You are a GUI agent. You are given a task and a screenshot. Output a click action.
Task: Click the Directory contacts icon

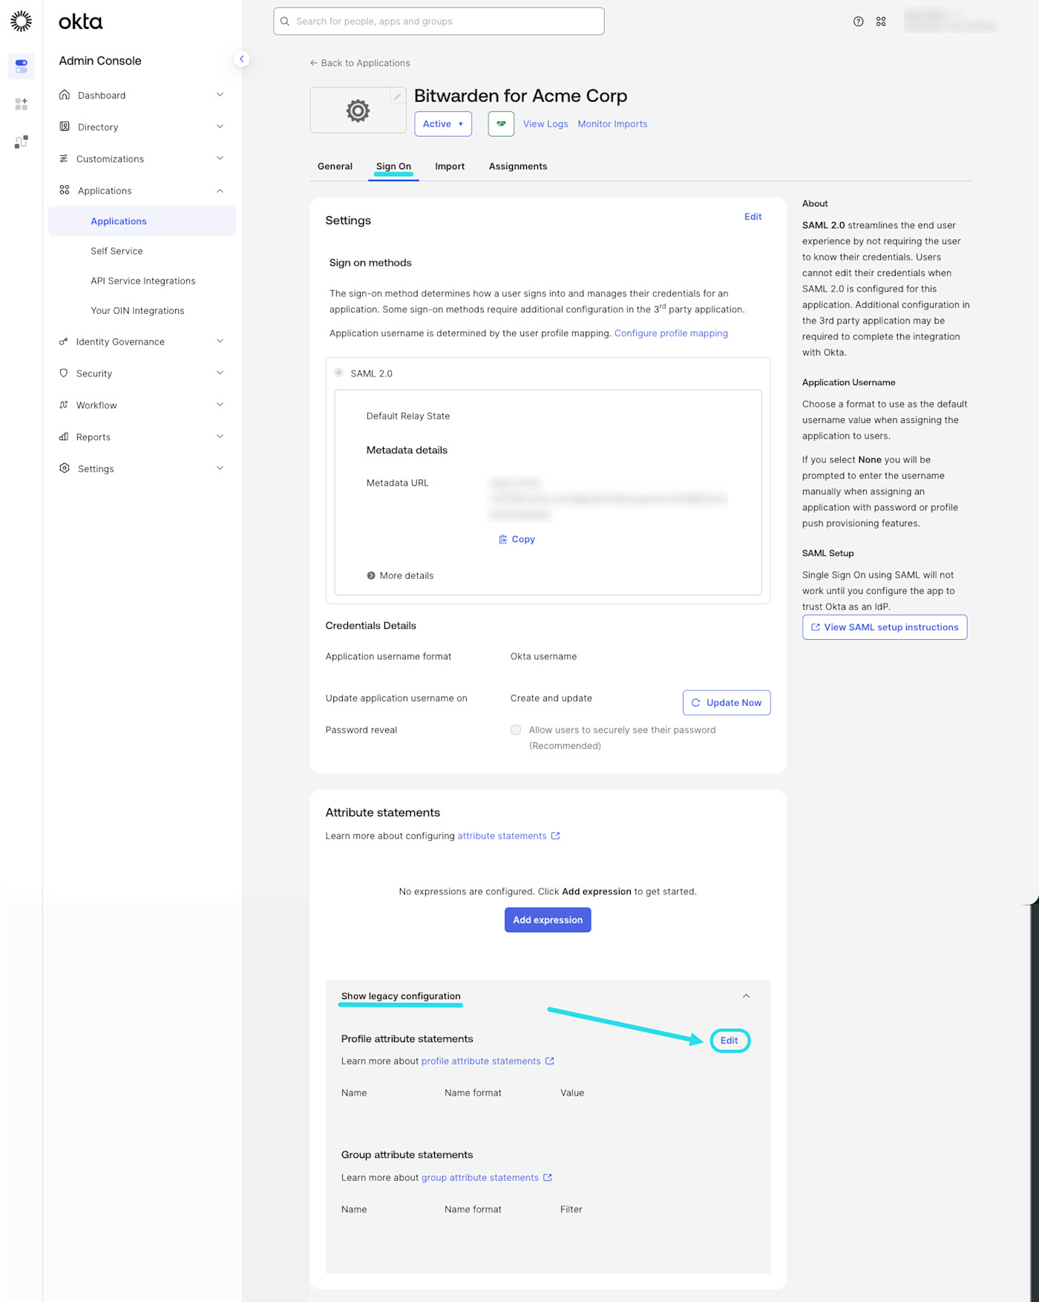65,127
